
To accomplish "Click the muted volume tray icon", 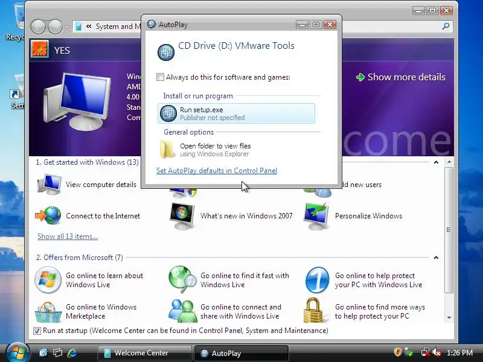I will [x=437, y=352].
